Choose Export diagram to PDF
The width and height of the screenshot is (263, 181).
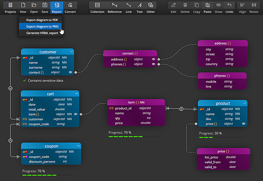(x=40, y=20)
